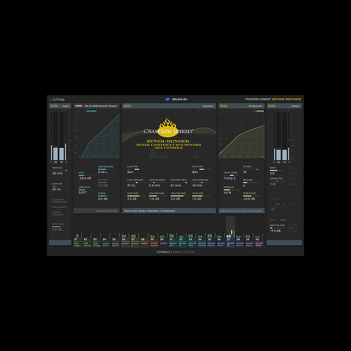Click Sidechain Filters in the Compressor section
The width and height of the screenshot is (351, 351).
pyautogui.click(x=229, y=211)
